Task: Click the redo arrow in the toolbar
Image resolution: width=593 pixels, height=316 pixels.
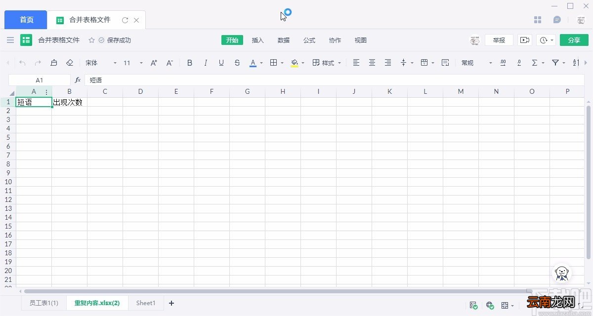Action: point(38,63)
